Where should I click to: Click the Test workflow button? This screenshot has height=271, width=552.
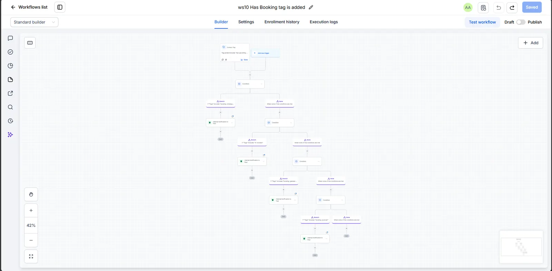pos(482,22)
